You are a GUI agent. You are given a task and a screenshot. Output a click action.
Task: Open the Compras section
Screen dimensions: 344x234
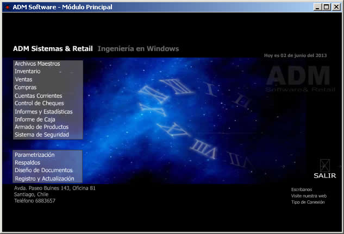[26, 87]
